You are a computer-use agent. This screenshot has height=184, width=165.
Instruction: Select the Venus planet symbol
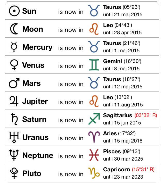click(14, 65)
